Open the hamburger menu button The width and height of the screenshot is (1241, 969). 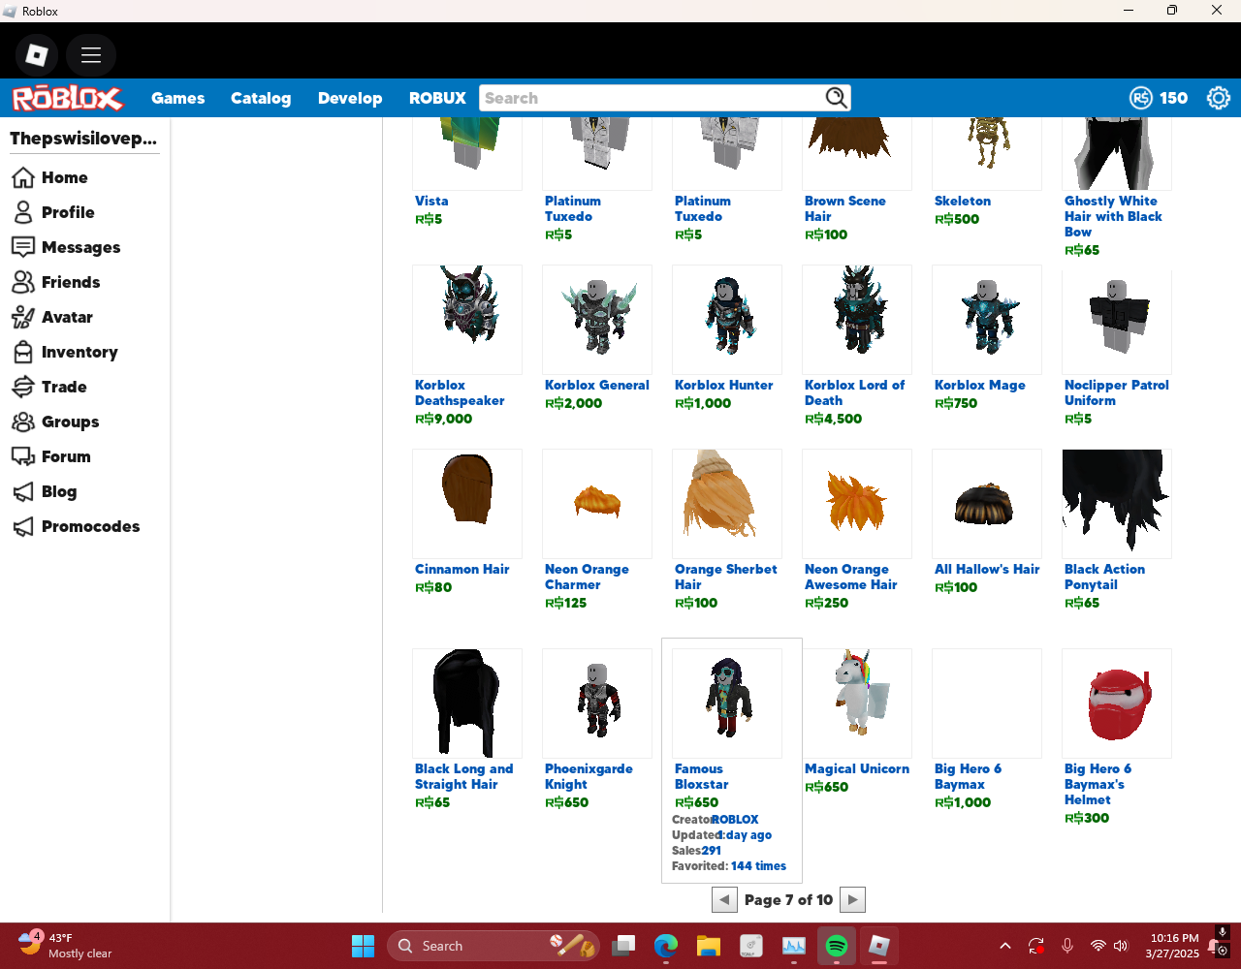pyautogui.click(x=91, y=55)
